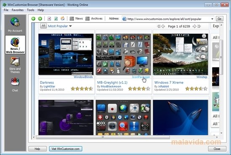Click the IconPackager category link

click(x=141, y=77)
